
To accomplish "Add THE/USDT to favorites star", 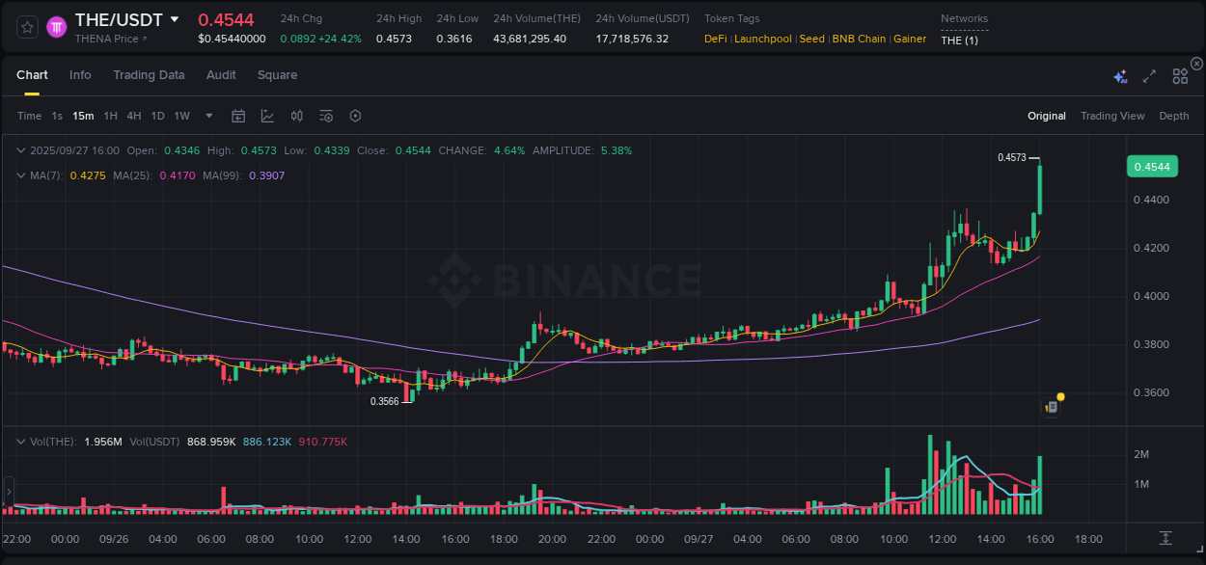I will click(27, 26).
